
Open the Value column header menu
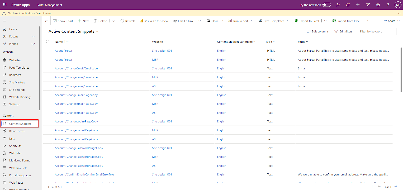(303, 42)
